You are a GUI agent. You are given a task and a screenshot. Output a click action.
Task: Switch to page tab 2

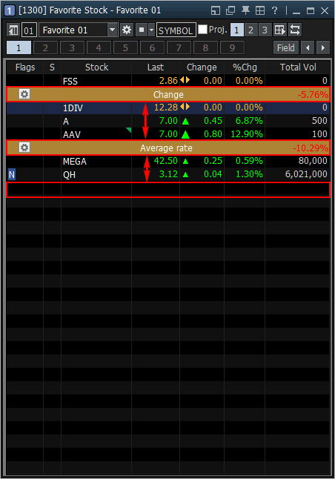45,47
